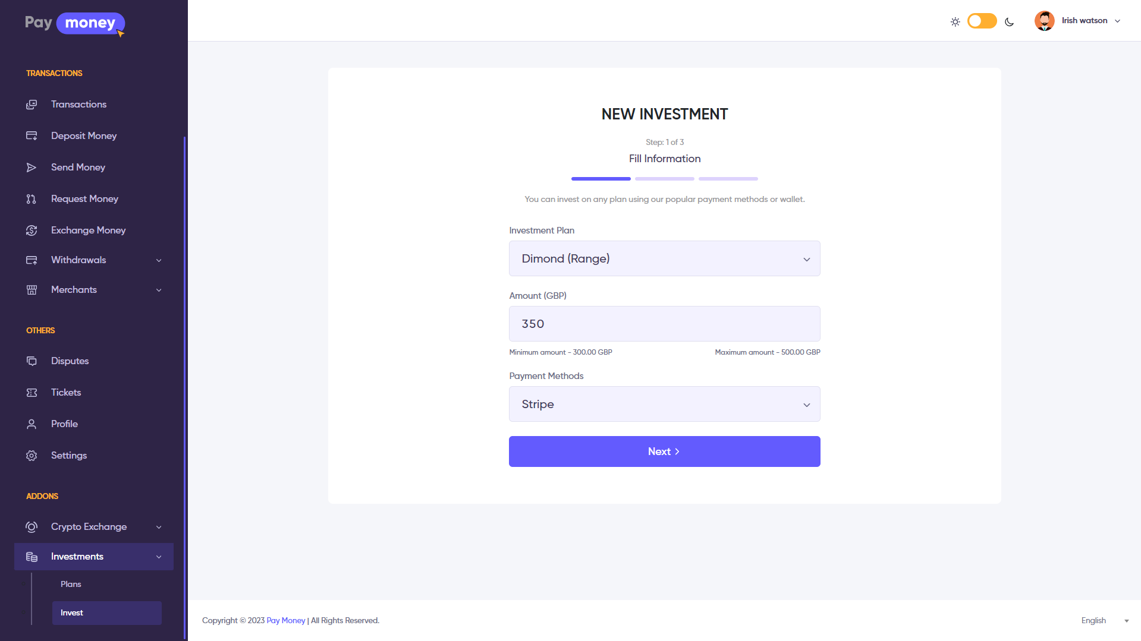Screen dimensions: 1141x641
Task: Open the Payment Methods dropdown
Action: pyautogui.click(x=664, y=404)
